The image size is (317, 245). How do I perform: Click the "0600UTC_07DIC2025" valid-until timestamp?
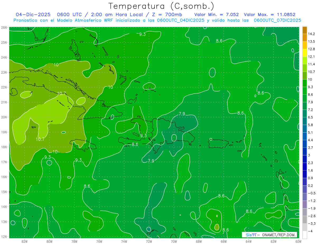[277, 20]
